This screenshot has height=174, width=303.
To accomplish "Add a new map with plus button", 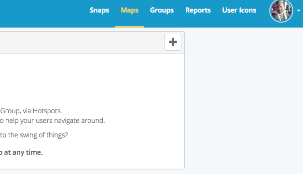I will click(x=173, y=42).
